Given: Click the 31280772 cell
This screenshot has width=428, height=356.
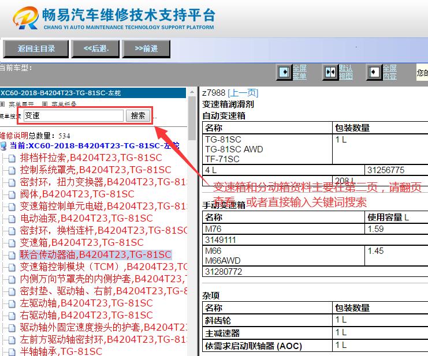Looking at the screenshot, I should pyautogui.click(x=315, y=272).
